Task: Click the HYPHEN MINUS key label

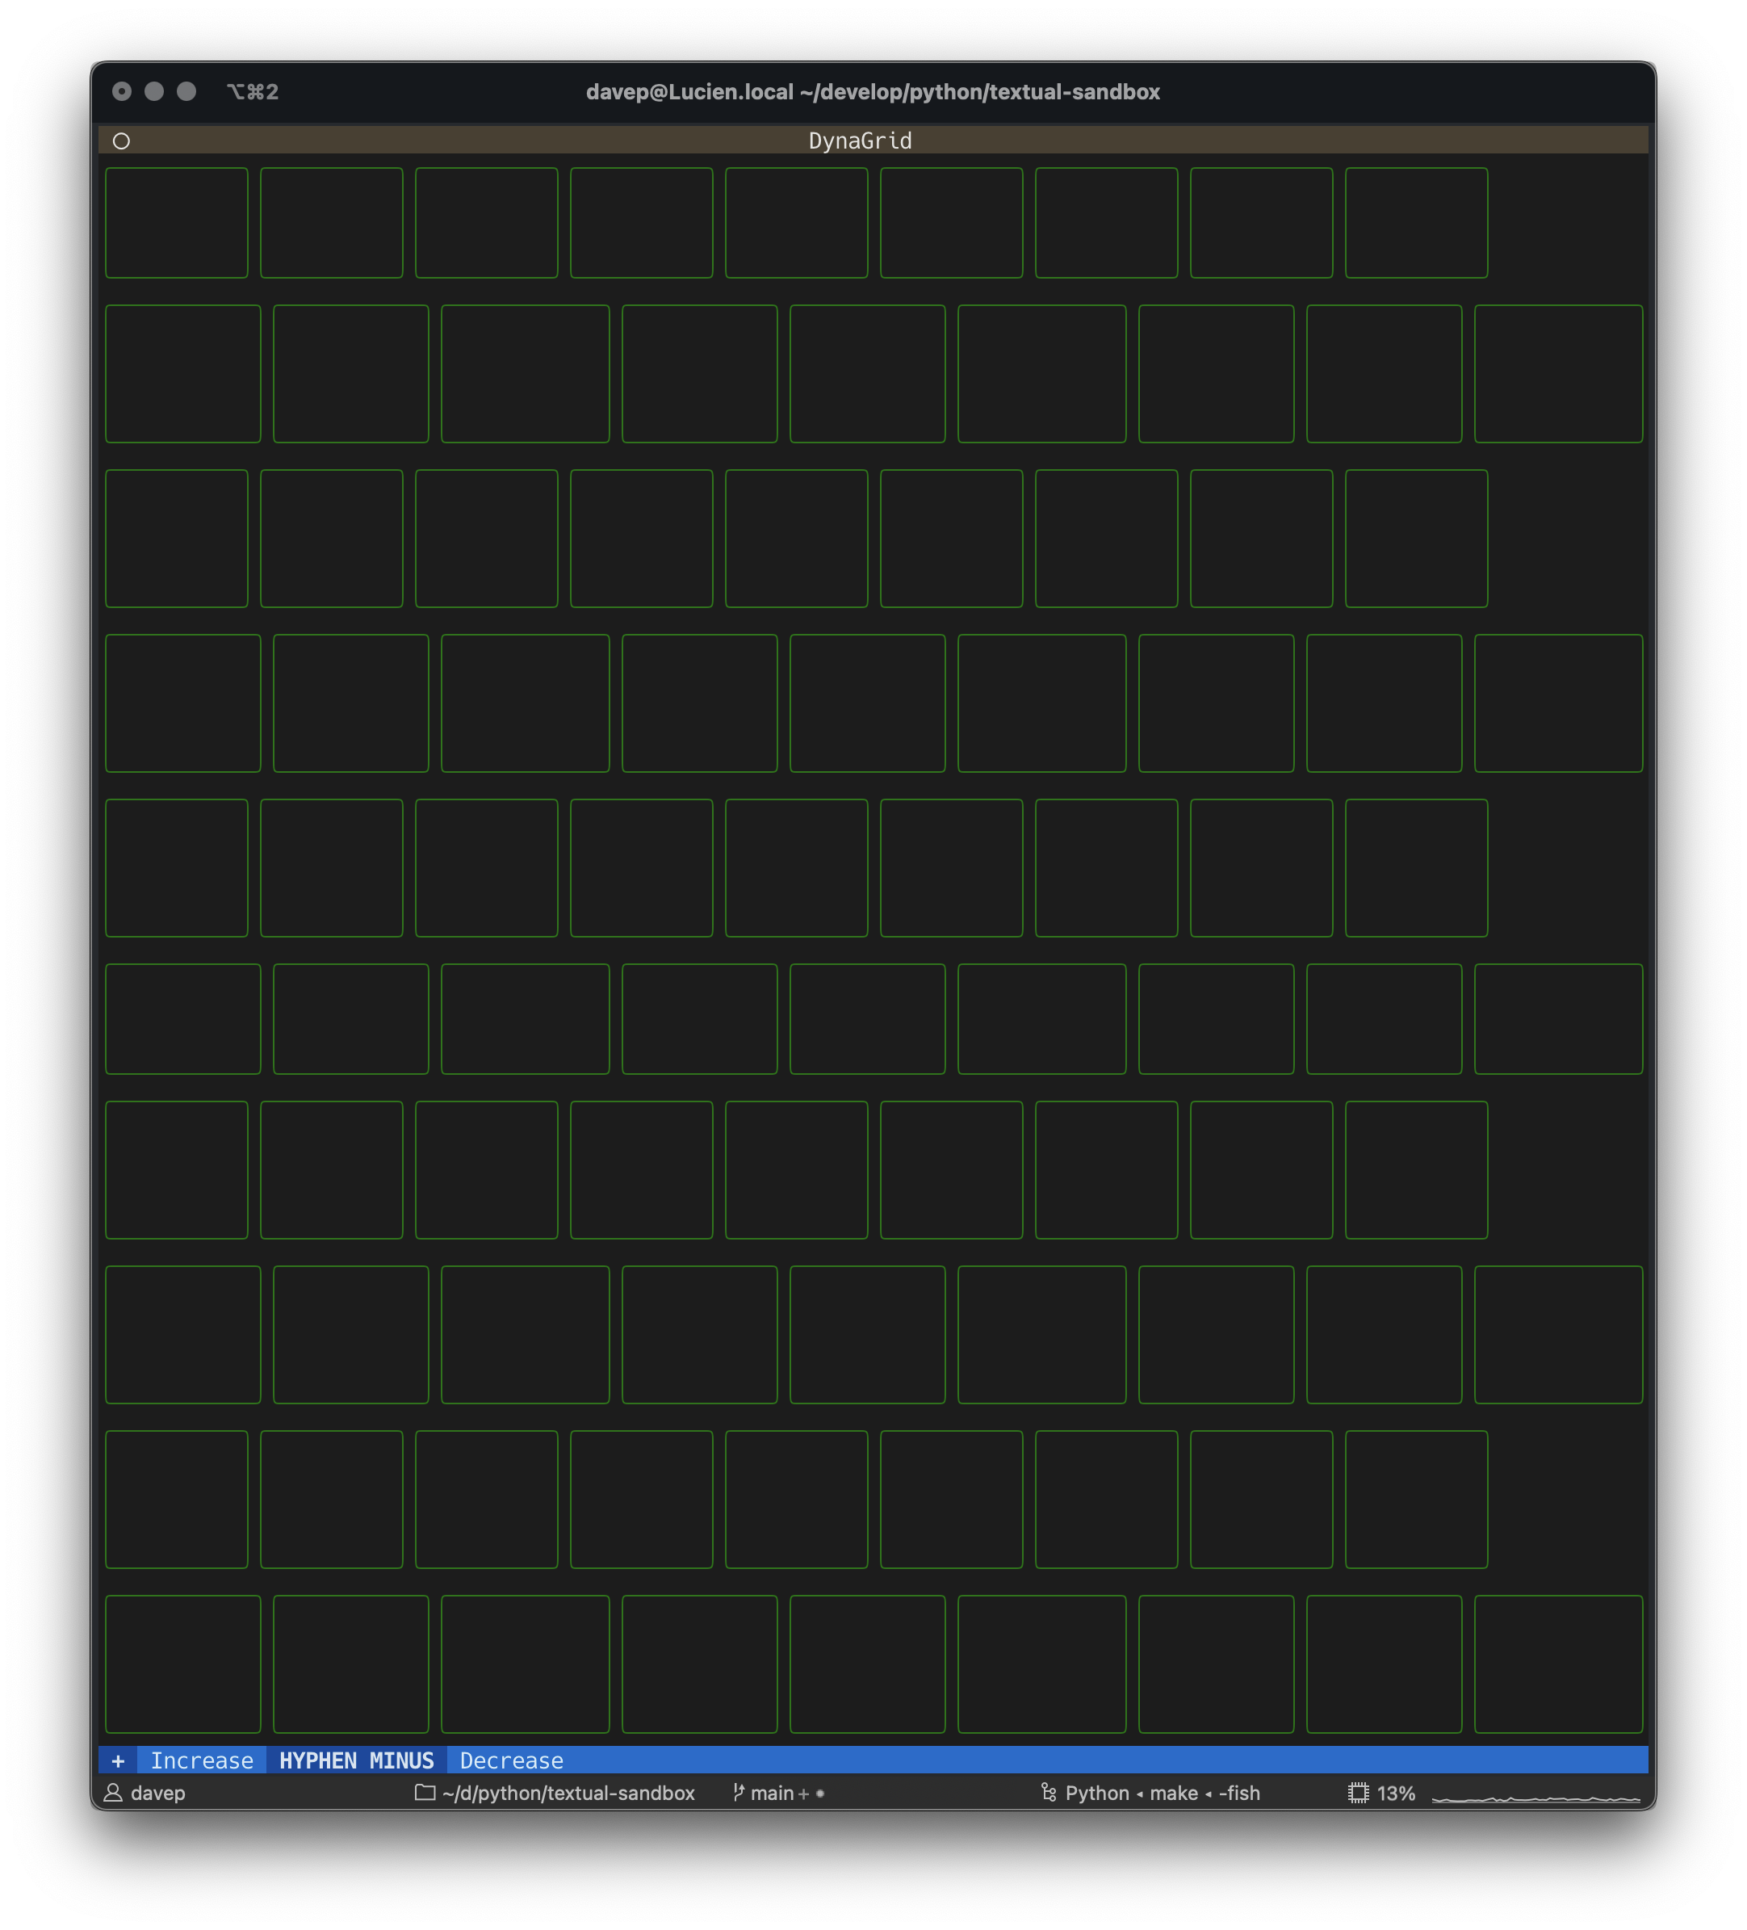Action: click(356, 1760)
